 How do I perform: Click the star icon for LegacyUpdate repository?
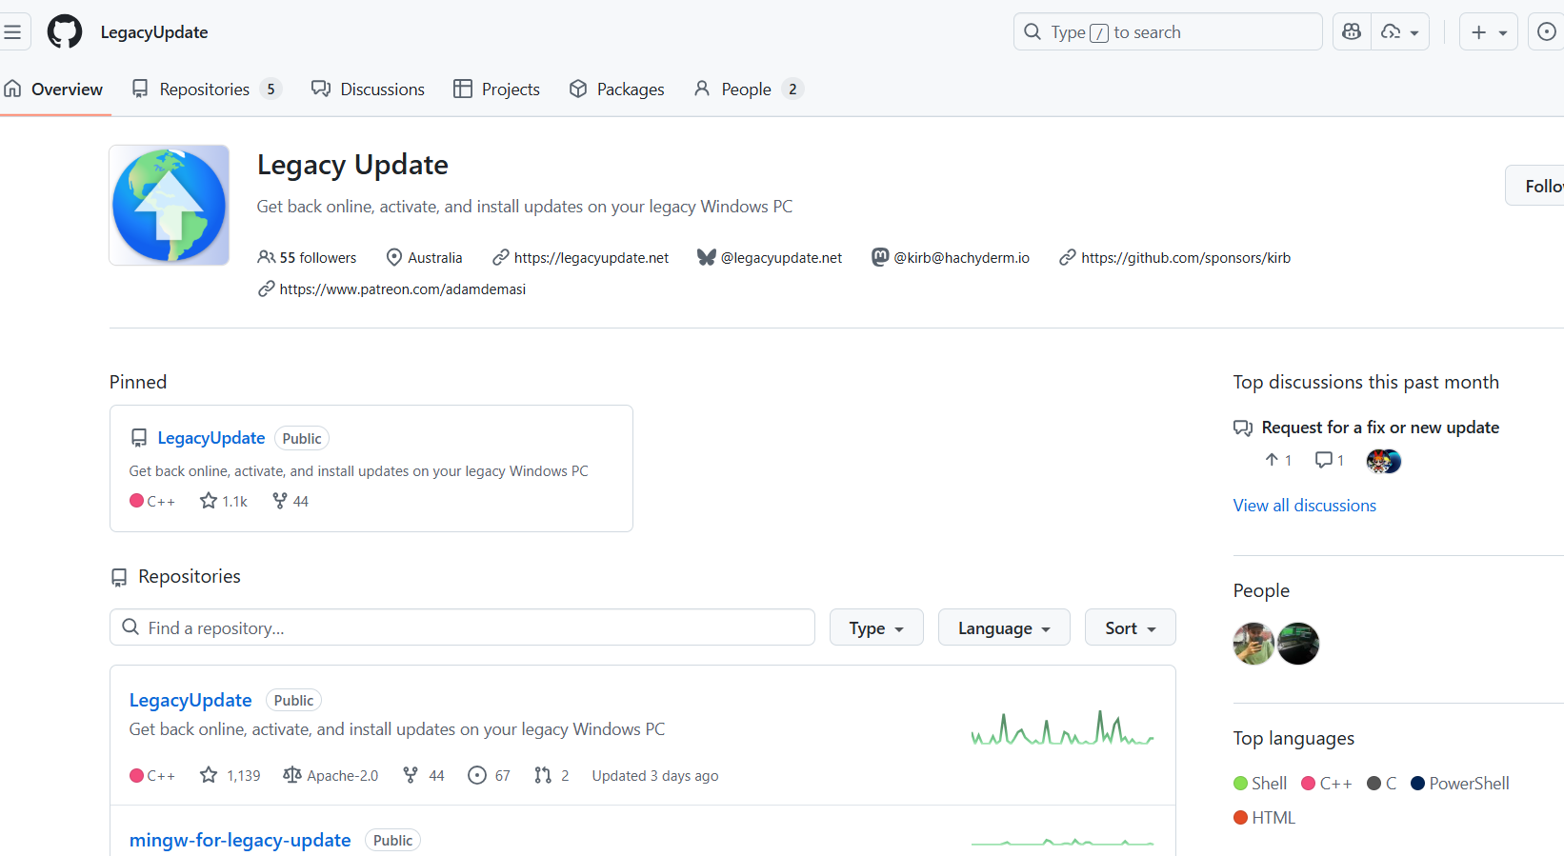pyautogui.click(x=209, y=775)
